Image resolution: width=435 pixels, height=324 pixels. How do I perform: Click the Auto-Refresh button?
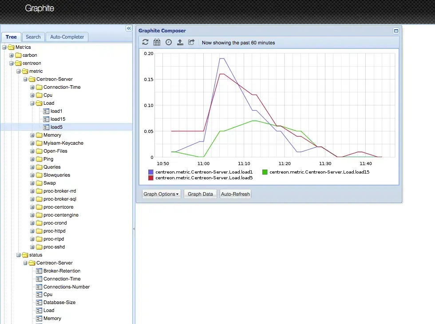[x=235, y=194]
